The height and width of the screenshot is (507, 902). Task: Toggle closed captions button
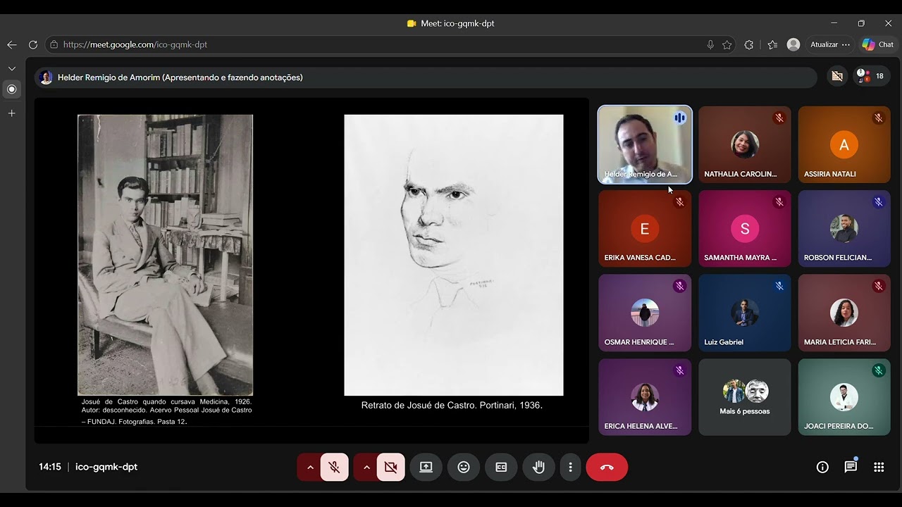coord(501,467)
